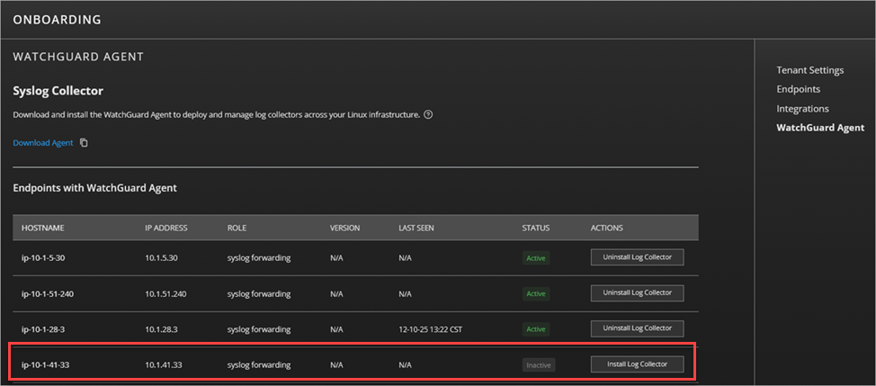Click the STATUS column header

(536, 228)
